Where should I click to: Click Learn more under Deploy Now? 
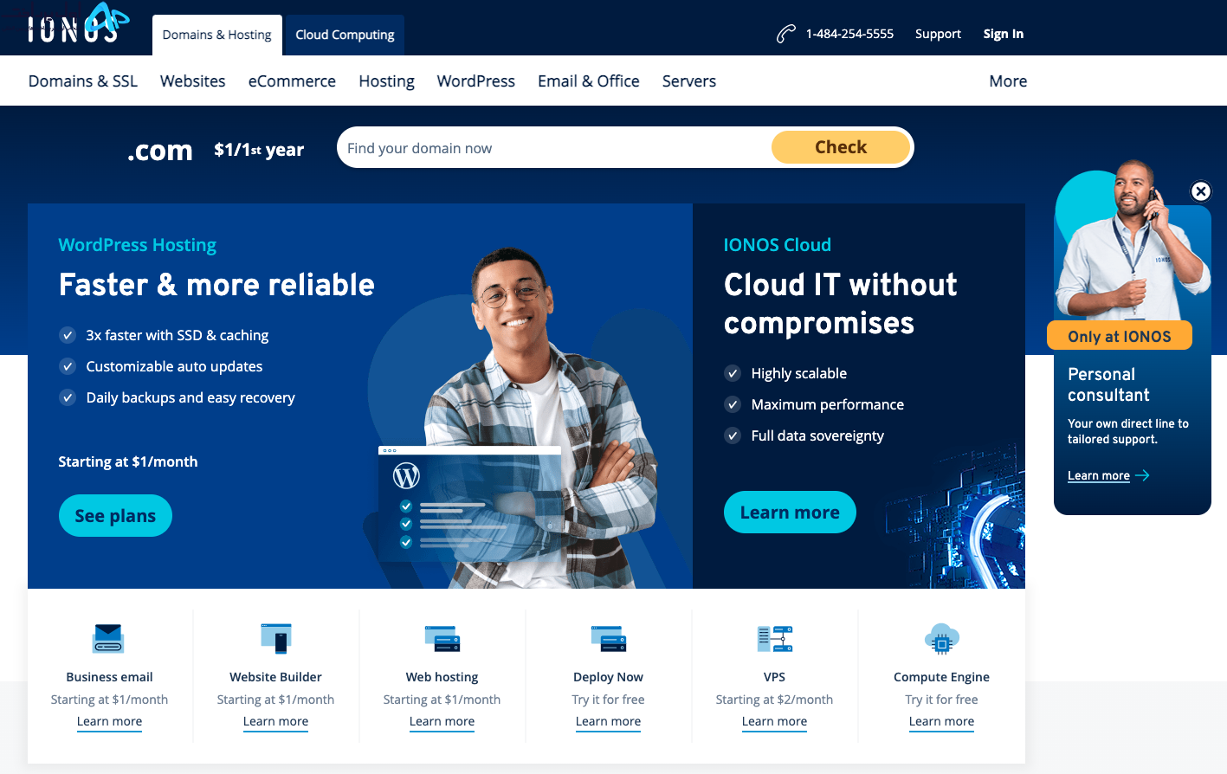click(x=608, y=721)
